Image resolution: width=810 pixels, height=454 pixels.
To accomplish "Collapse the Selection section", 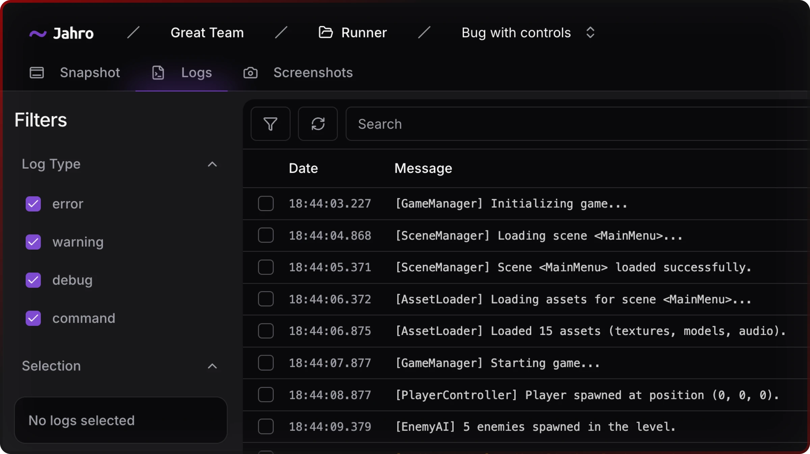I will pos(212,366).
